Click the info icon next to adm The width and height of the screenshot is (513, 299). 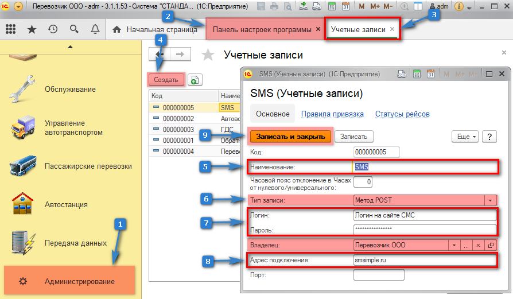pyautogui.click(x=459, y=7)
